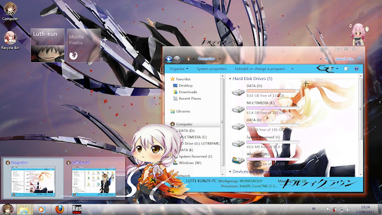The width and height of the screenshot is (382, 215).
Task: Select Windows (W:) drive icon in list
Action: click(x=238, y=160)
